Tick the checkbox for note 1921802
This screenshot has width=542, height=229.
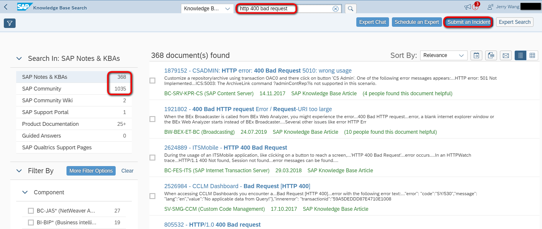152,119
